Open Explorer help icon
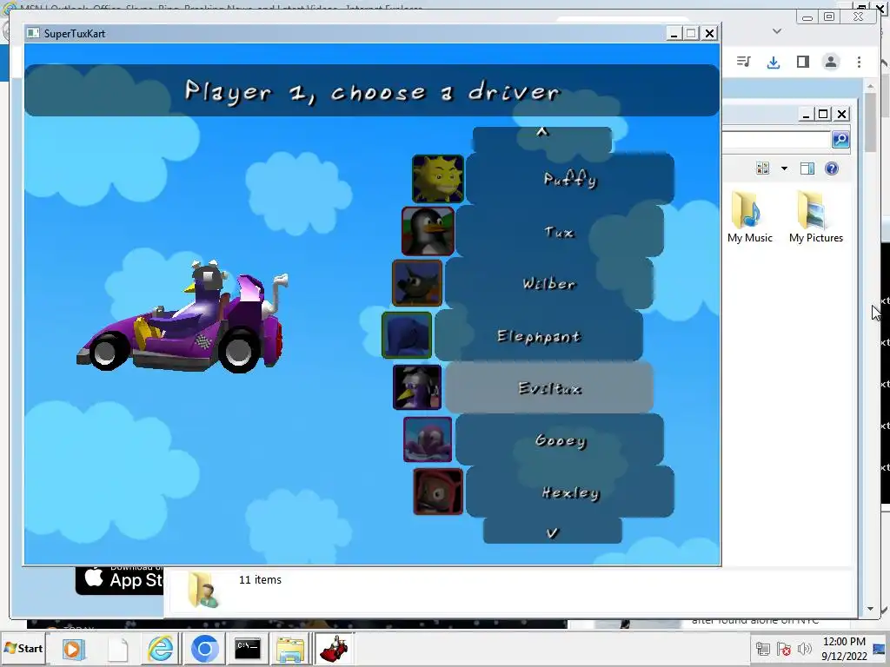This screenshot has height=667, width=890. 832,168
